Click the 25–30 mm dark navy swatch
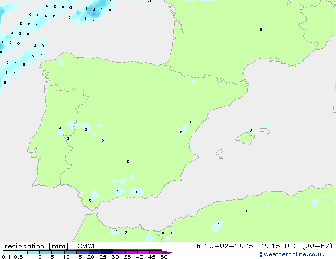The height and width of the screenshot is (259, 336). point(107,252)
